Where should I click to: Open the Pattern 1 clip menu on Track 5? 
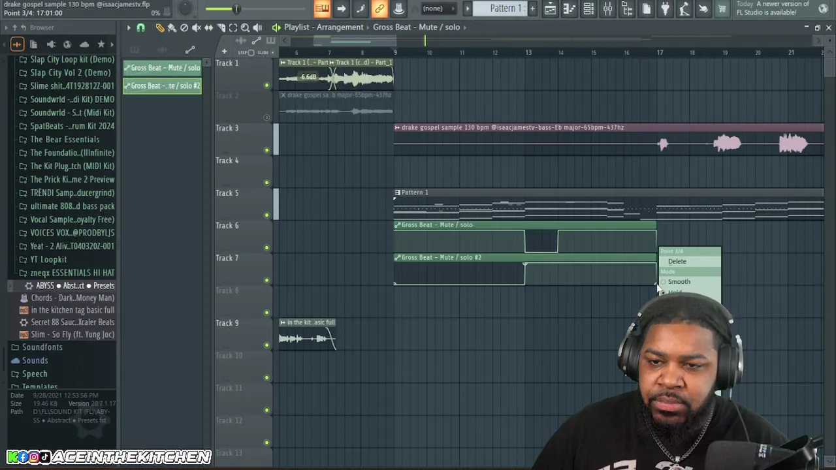397,193
